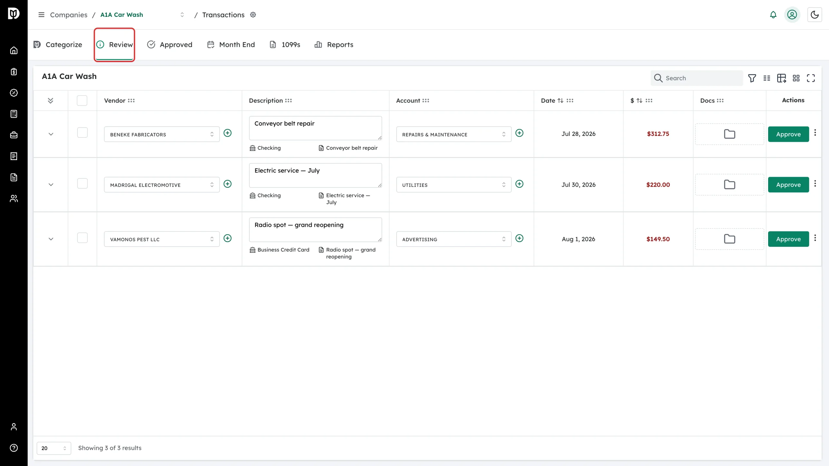Open notifications bell icon
Viewport: 829px width, 466px height.
pyautogui.click(x=773, y=15)
